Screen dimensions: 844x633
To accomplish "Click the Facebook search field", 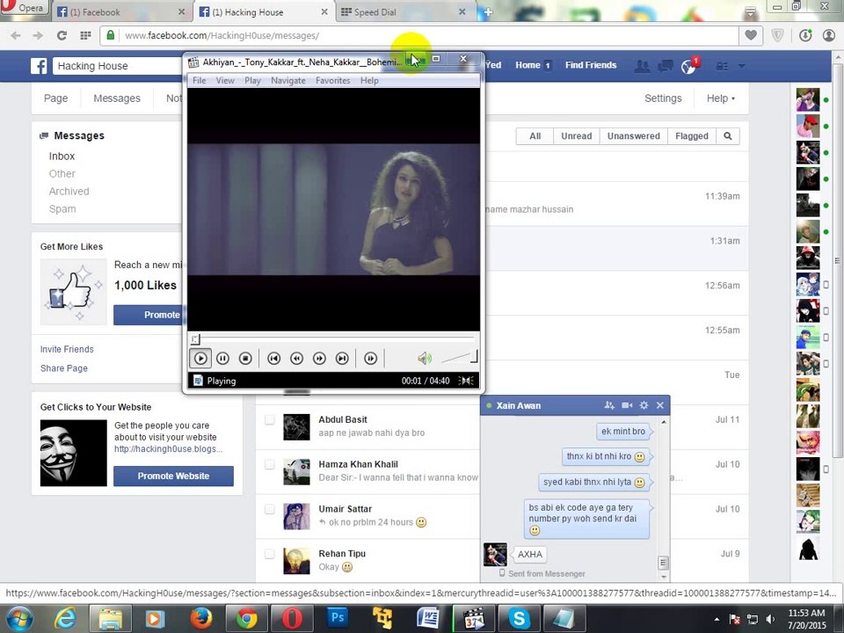I will pos(119,66).
